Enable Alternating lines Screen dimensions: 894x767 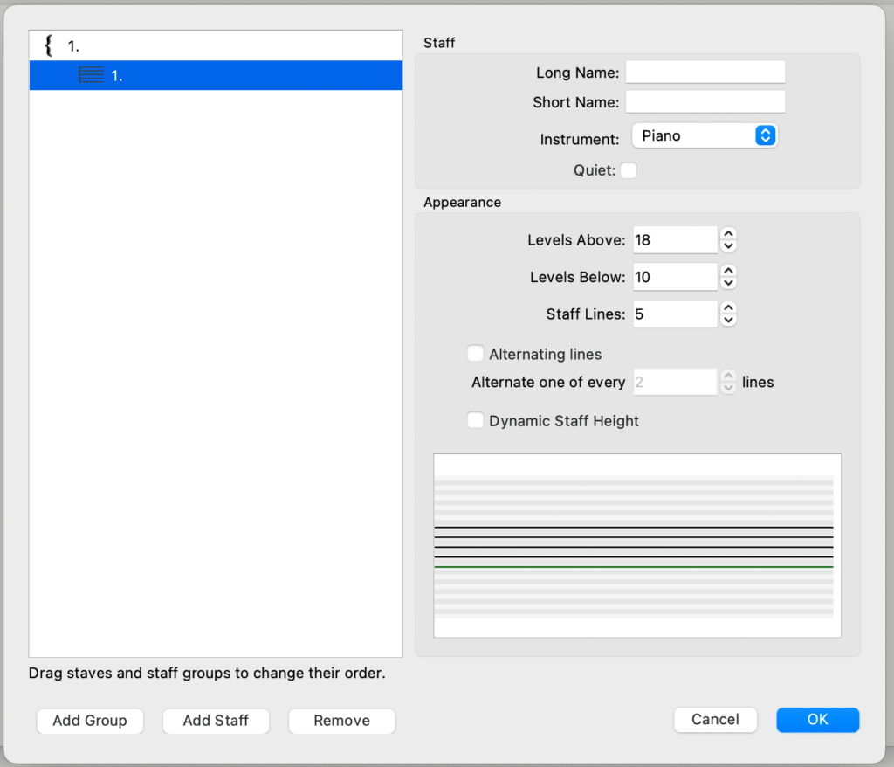pos(475,353)
